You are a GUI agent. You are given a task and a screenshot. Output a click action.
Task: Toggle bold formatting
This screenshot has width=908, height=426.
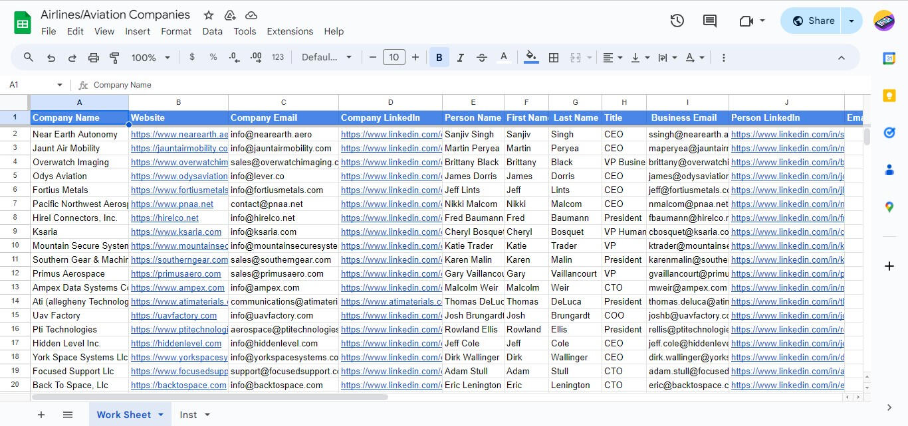[x=439, y=58]
